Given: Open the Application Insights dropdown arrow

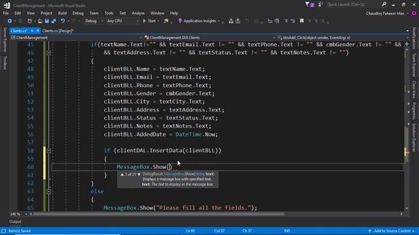Looking at the screenshot, I should coord(219,21).
